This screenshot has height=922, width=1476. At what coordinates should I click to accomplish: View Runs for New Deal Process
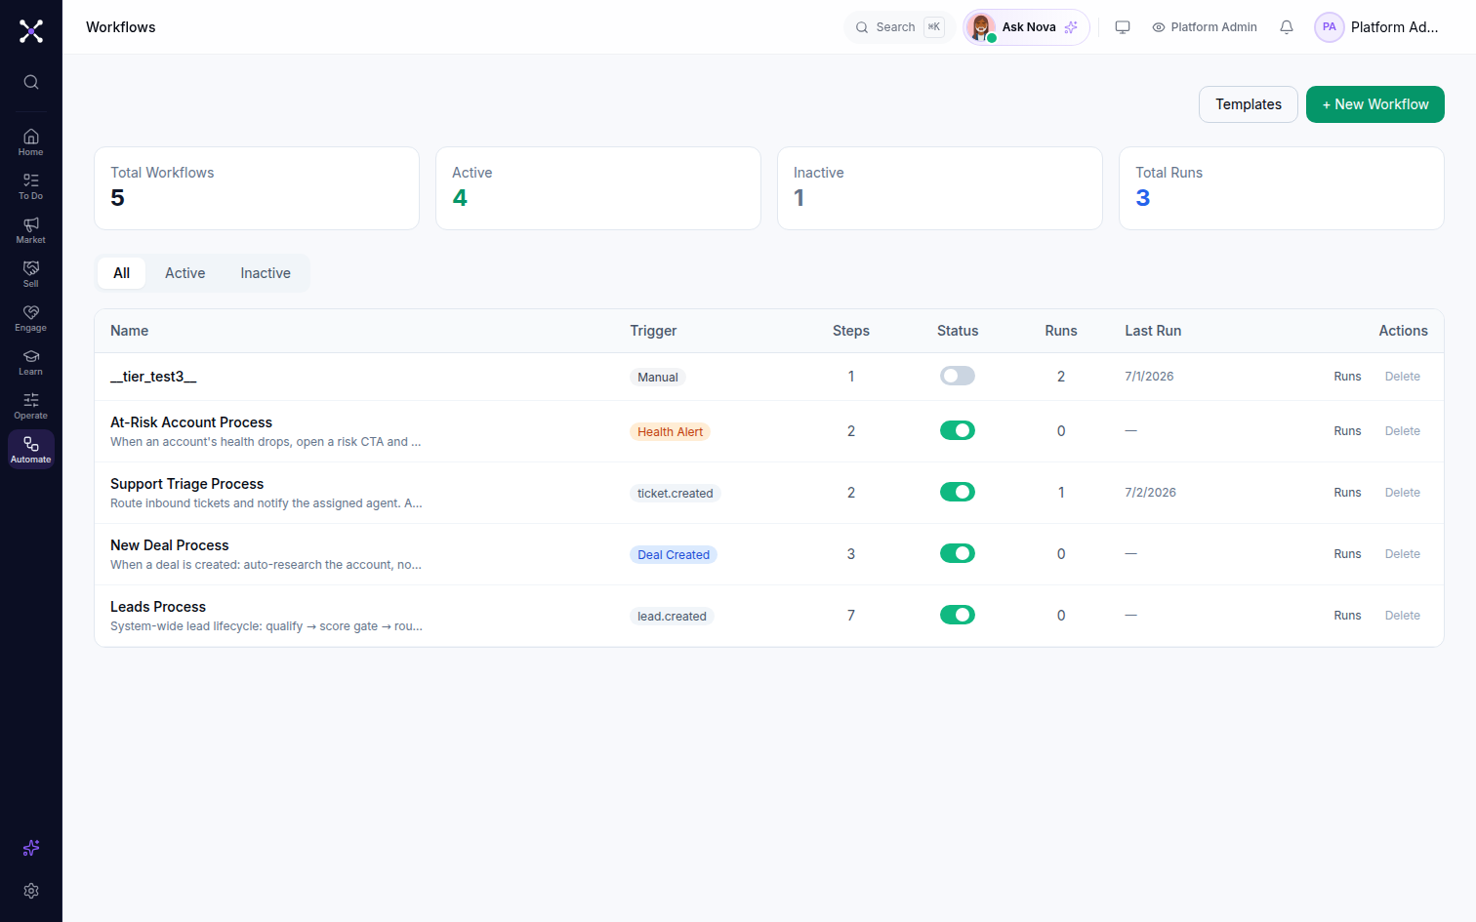[x=1347, y=554]
